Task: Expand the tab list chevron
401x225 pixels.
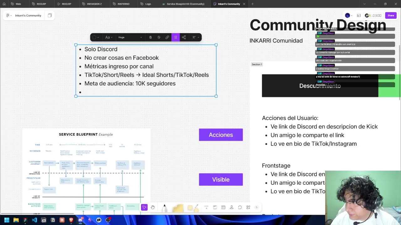Action: click(364, 4)
